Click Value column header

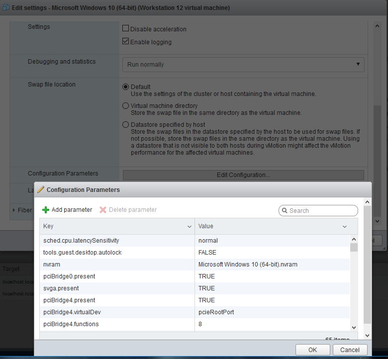(276, 226)
